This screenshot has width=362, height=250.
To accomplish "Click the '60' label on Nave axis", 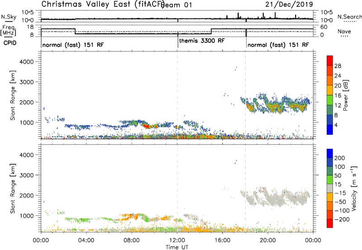I will [324, 27].
